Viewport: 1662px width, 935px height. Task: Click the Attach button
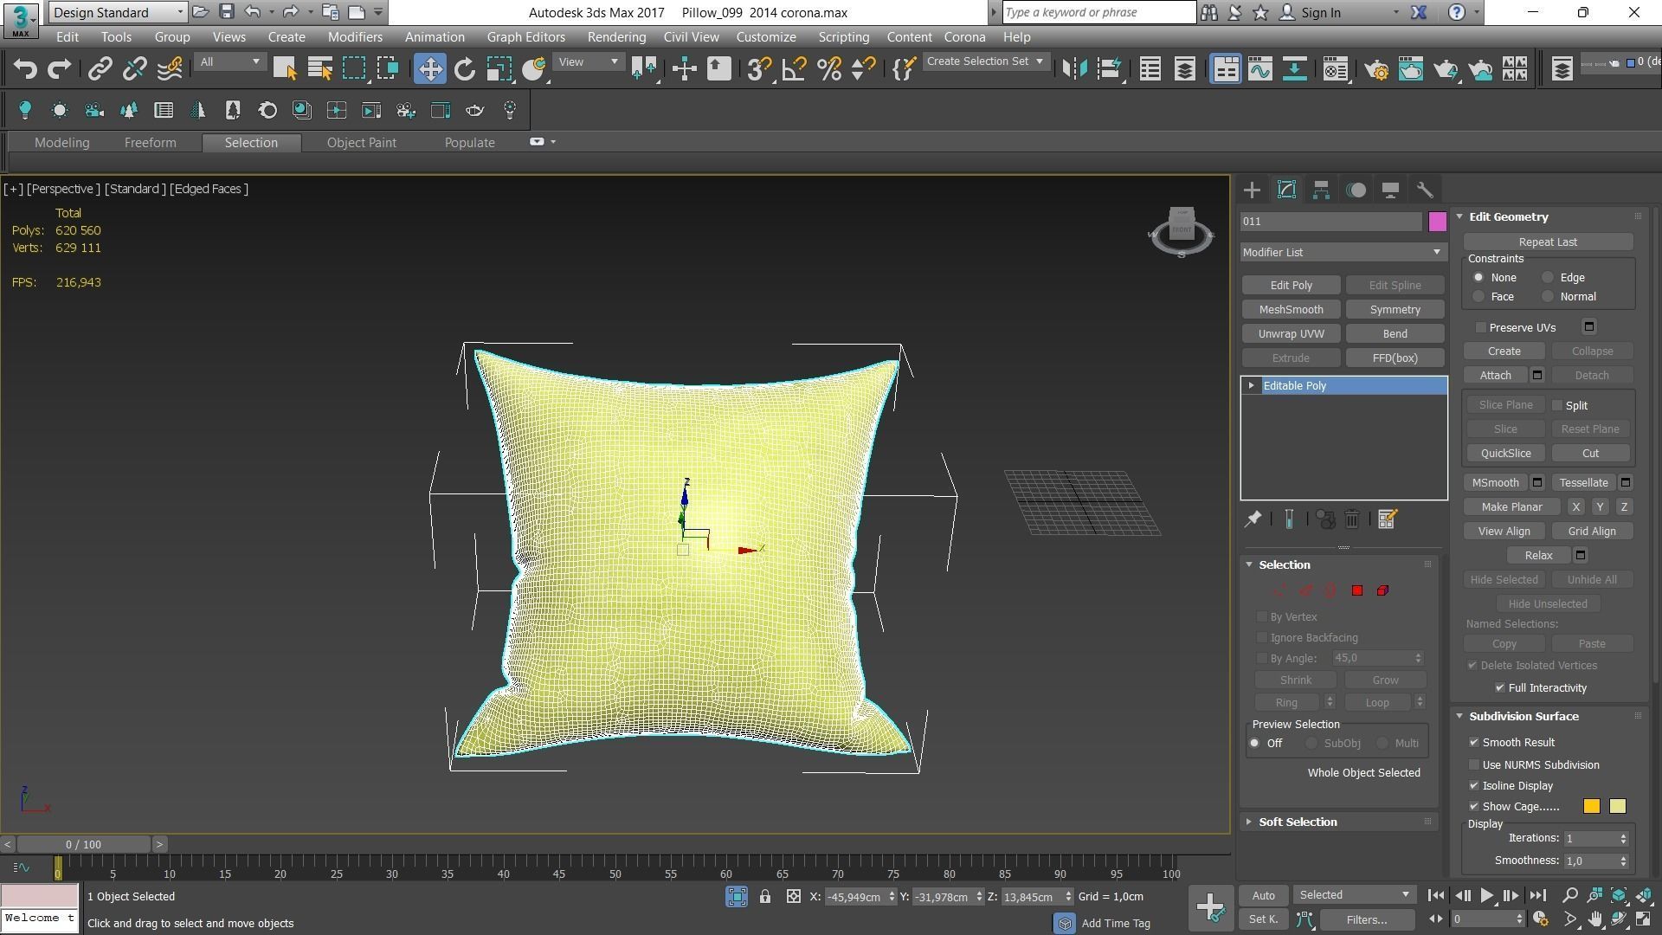coord(1495,376)
